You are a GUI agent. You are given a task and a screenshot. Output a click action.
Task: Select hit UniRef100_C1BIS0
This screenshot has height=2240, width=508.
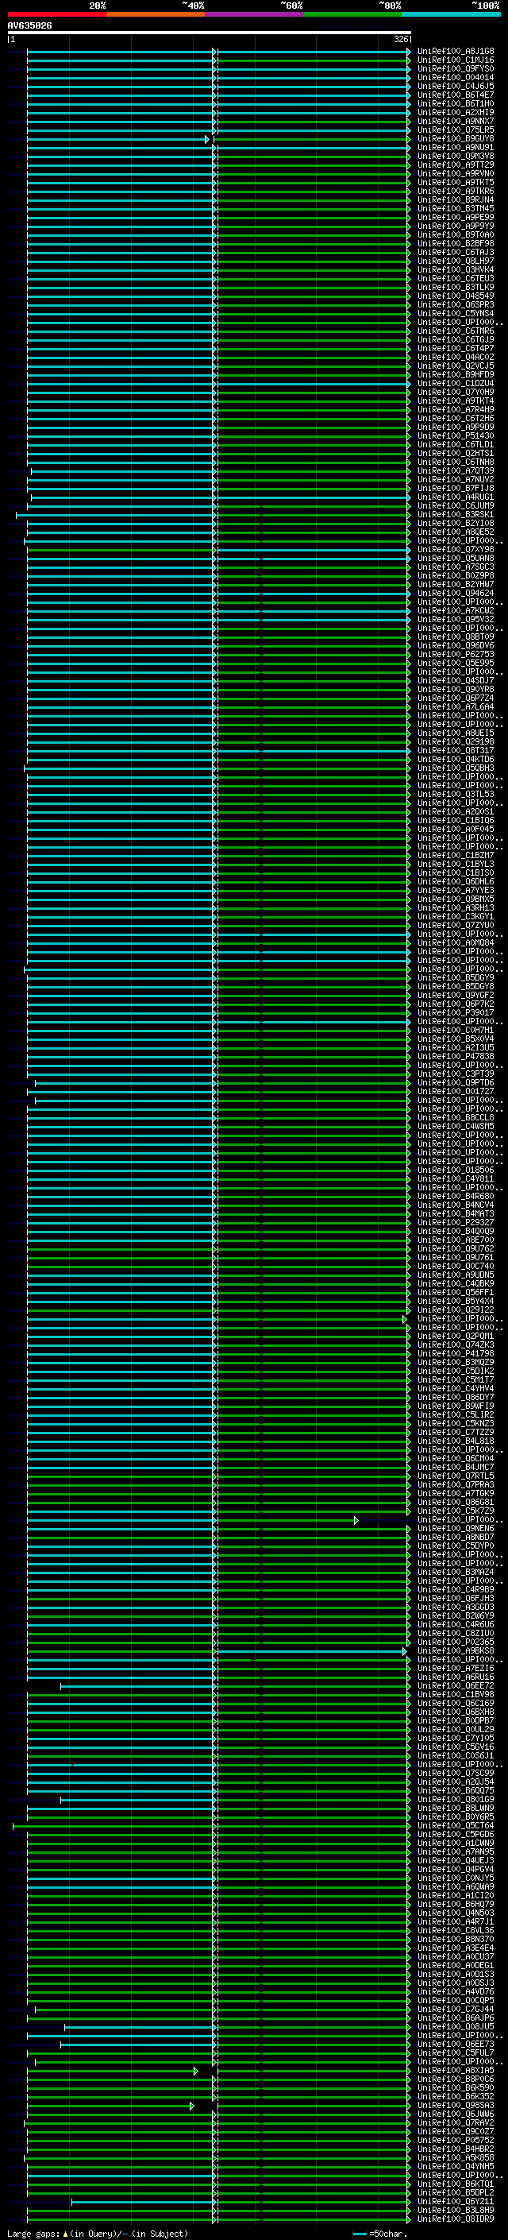coord(456,873)
